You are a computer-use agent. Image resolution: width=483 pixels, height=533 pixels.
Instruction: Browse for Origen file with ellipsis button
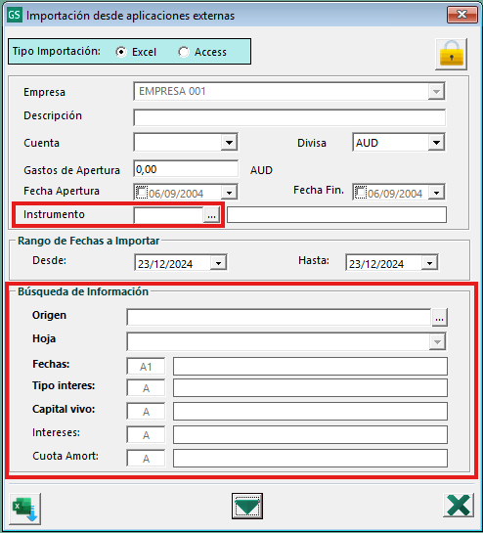point(440,318)
